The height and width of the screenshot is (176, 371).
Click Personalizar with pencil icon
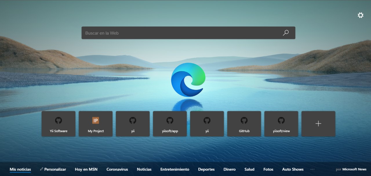(53, 169)
